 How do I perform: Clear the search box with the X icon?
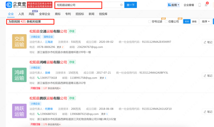coord(121,5)
